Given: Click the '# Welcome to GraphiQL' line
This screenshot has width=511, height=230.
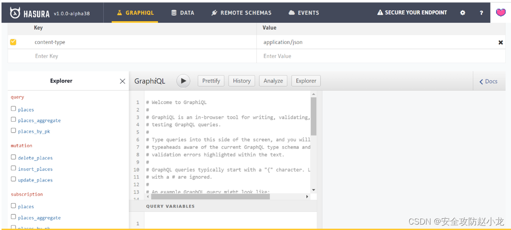Looking at the screenshot, I should point(176,102).
